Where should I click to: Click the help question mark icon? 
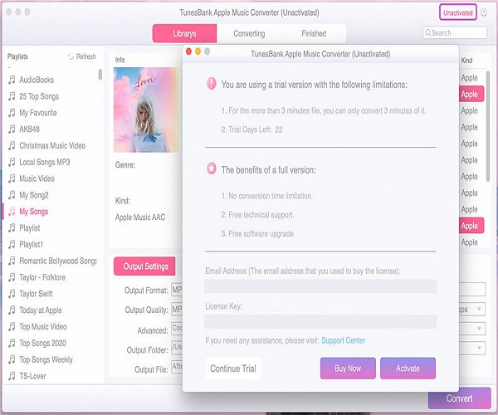pyautogui.click(x=484, y=12)
